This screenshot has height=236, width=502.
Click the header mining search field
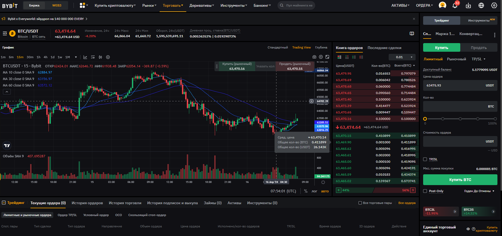tap(297, 5)
